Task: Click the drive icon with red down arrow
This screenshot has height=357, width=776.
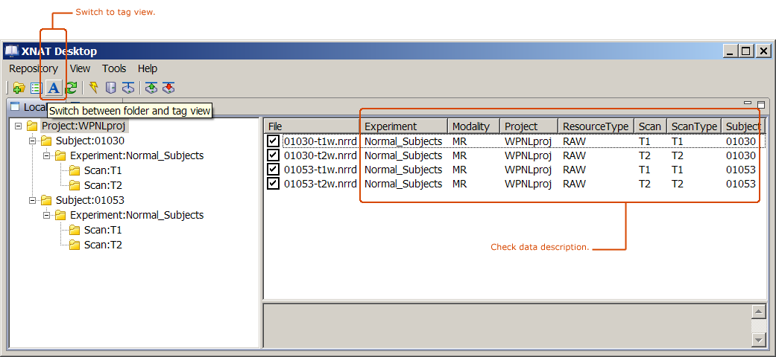Action: point(168,88)
